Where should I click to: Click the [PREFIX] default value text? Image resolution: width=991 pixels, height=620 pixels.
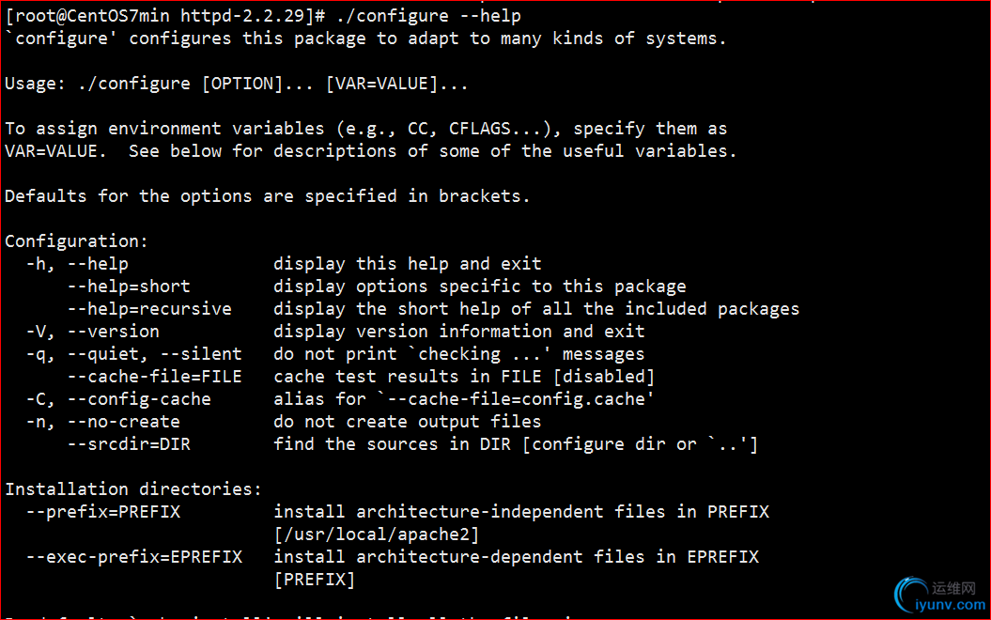click(314, 580)
